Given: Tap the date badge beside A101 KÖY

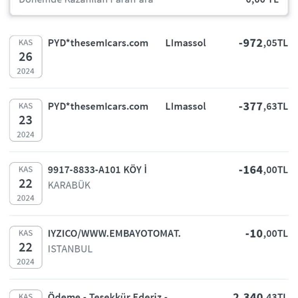Looking at the screenshot, I should click(x=26, y=184).
